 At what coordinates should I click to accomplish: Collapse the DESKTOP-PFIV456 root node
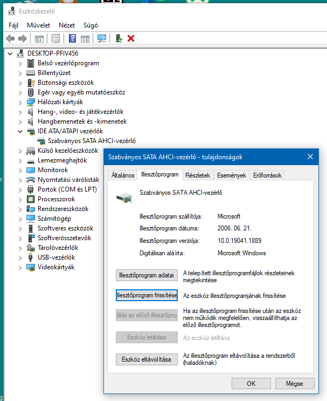10,54
